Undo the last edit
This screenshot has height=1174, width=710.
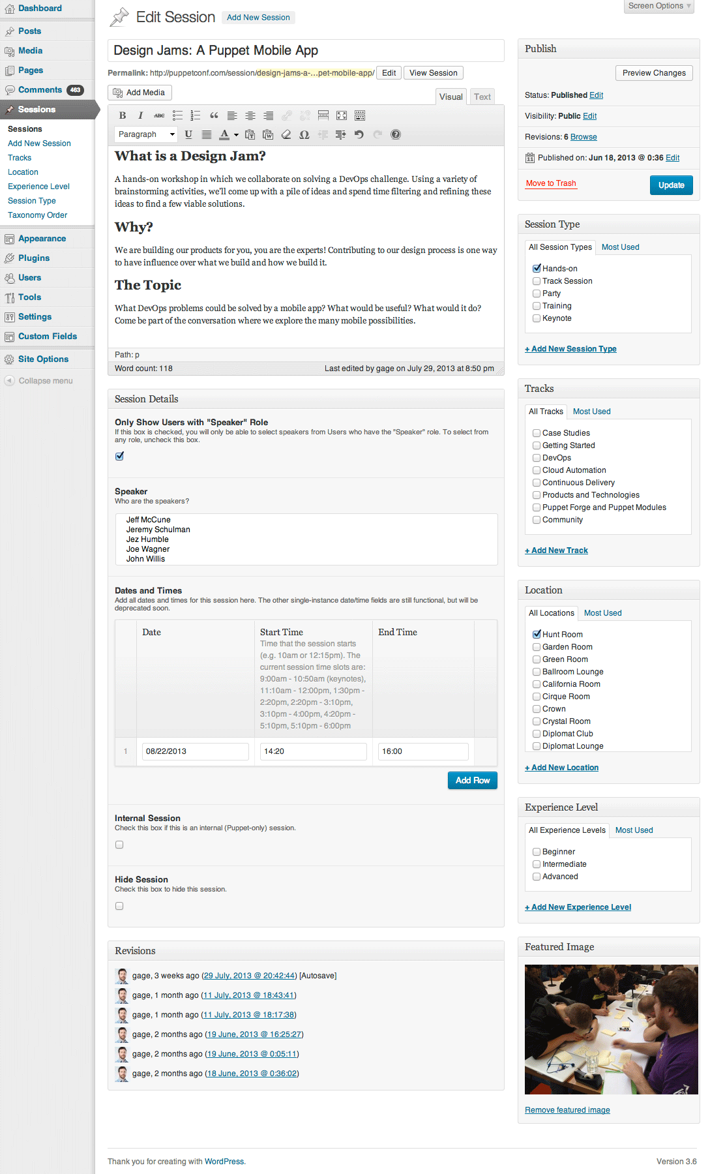[359, 134]
